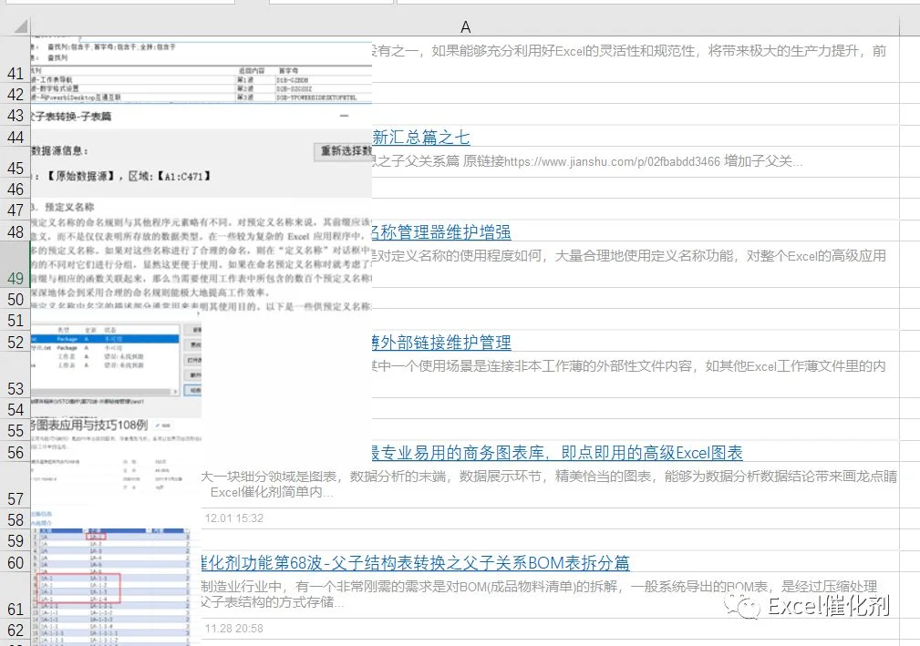Viewport: 920px width, 646px height.
Task: Select row 52 header
Action: tap(16, 343)
